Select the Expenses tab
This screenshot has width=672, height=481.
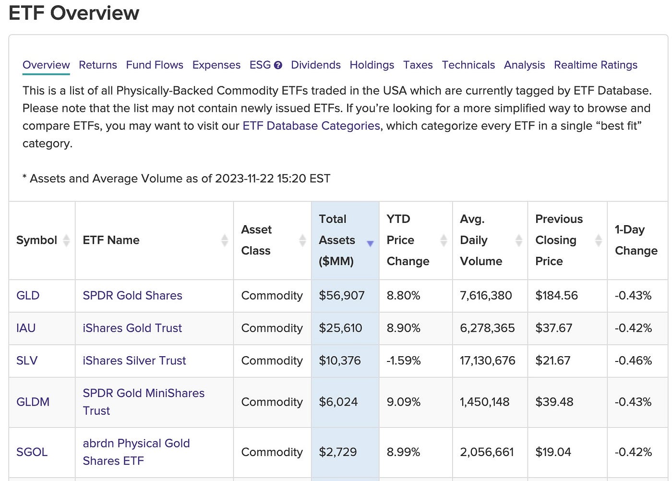(216, 65)
